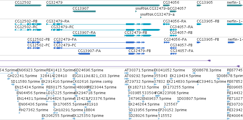Screen dimensions: 243x120
Task: Open EST AT09292.5prime
Action: point(139,76)
